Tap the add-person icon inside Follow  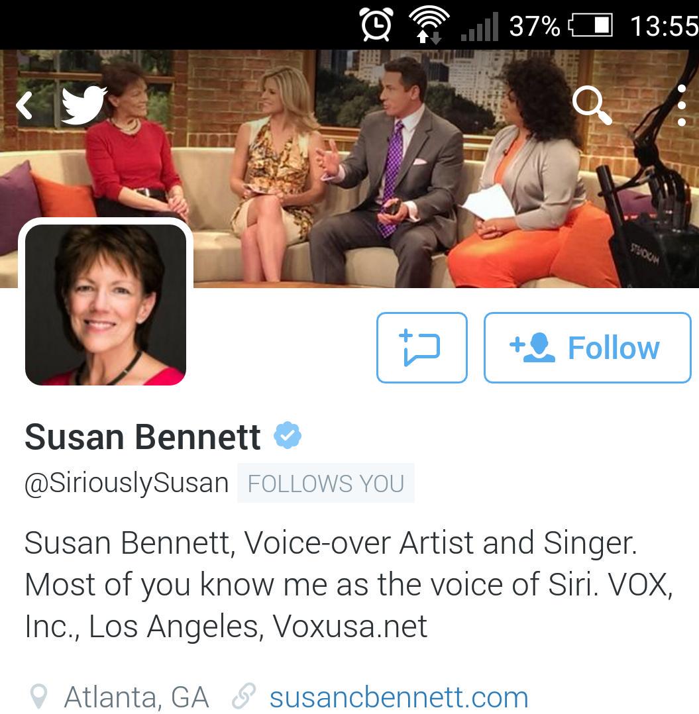[x=532, y=348]
